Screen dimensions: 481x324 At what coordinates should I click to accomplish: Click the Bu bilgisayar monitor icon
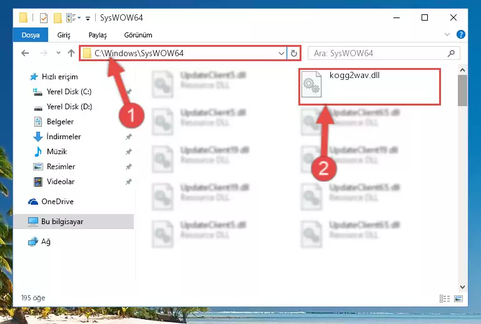[x=33, y=222]
